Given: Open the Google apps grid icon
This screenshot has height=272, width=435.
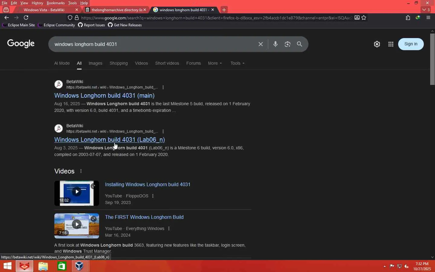Looking at the screenshot, I should click(391, 44).
